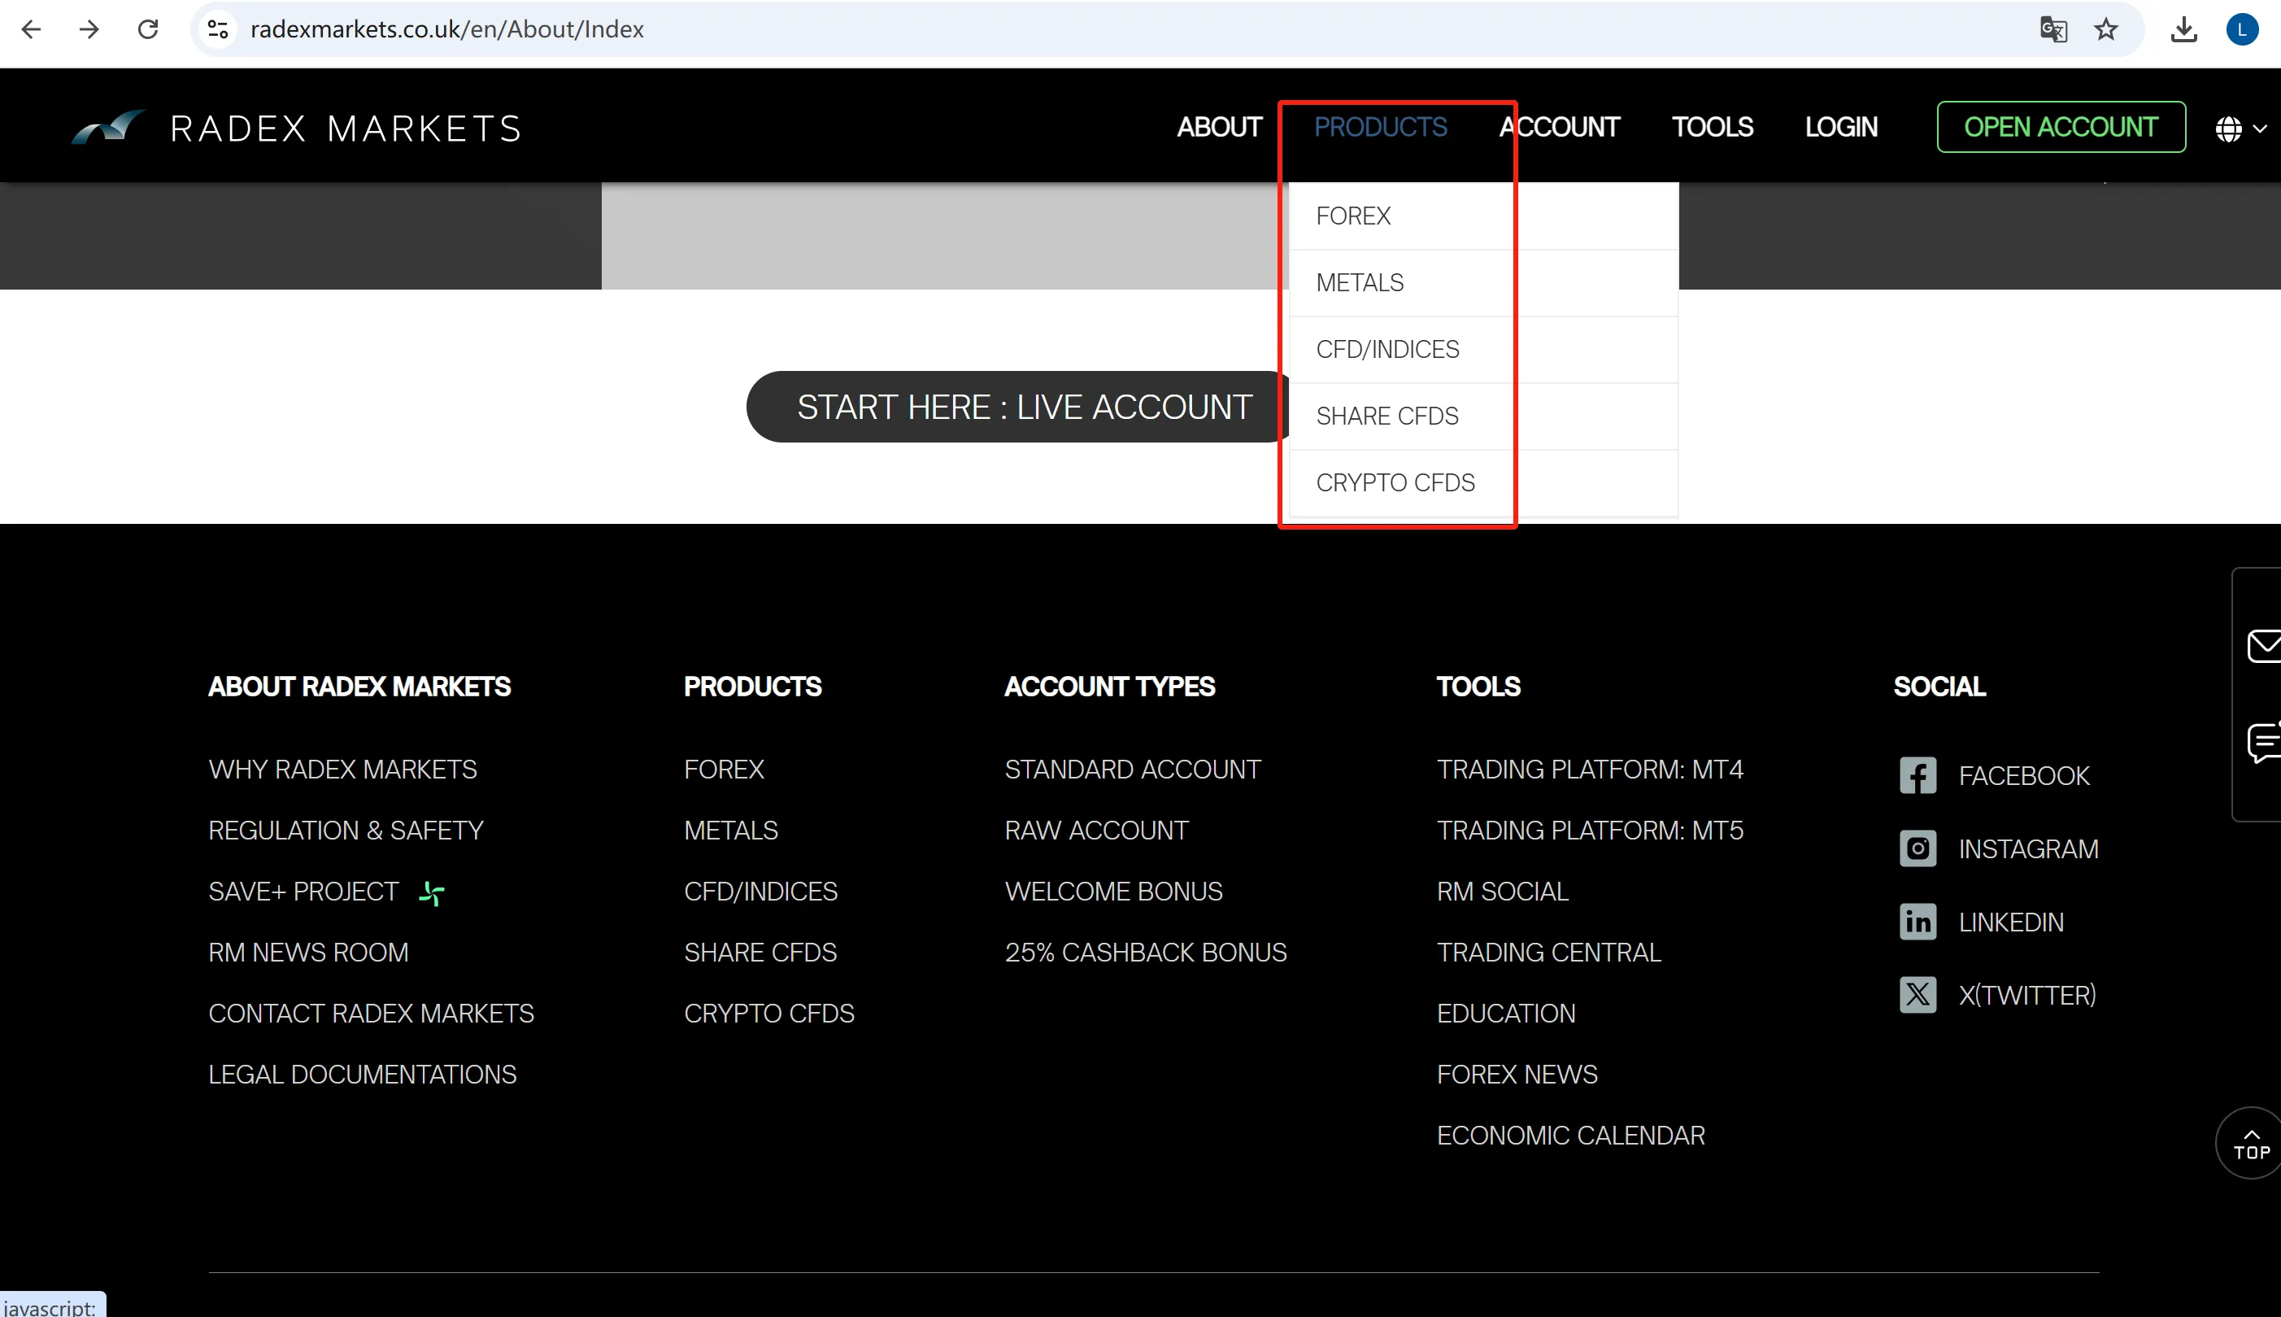Click the browser back arrow
This screenshot has width=2281, height=1317.
click(31, 29)
